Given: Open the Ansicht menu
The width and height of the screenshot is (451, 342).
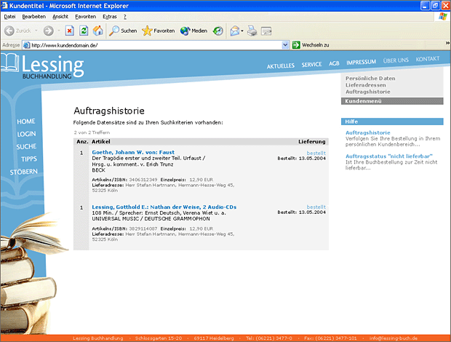Looking at the screenshot, I should coord(60,17).
